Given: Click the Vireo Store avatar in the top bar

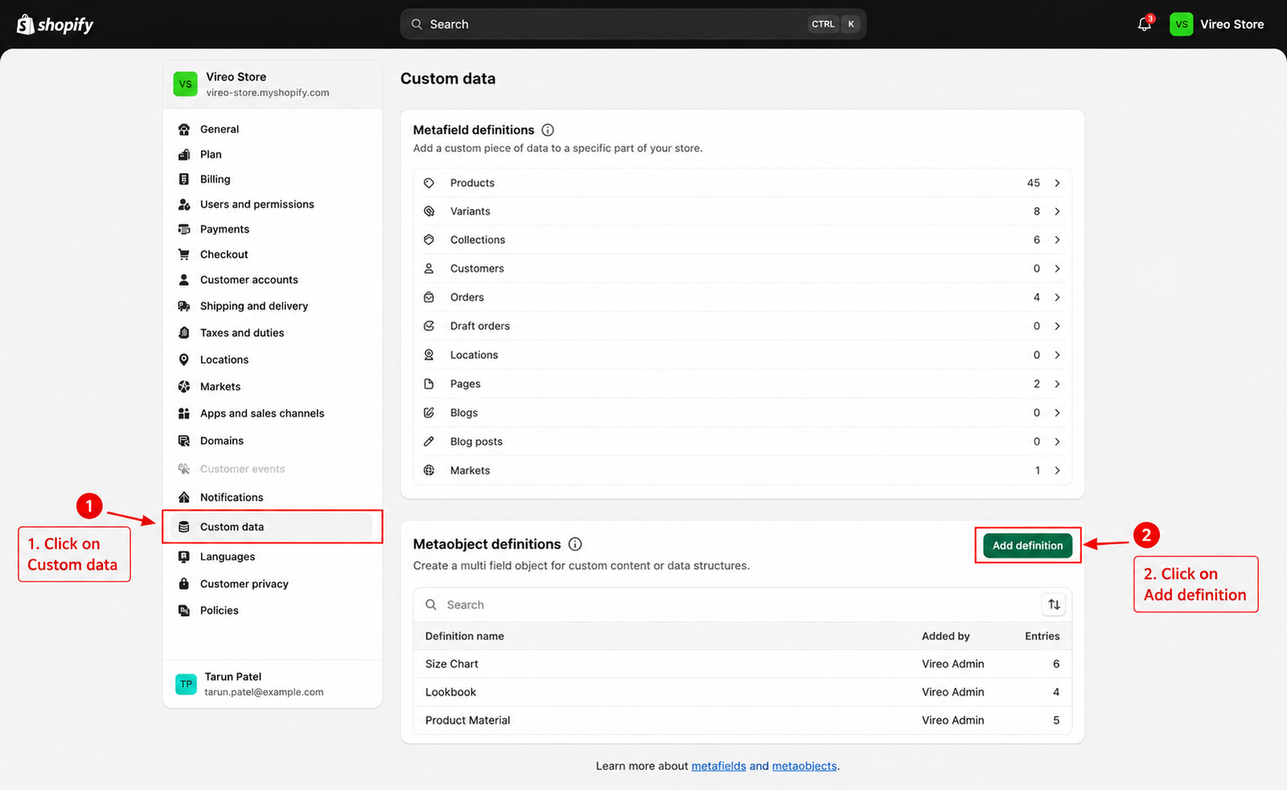Looking at the screenshot, I should 1181,24.
